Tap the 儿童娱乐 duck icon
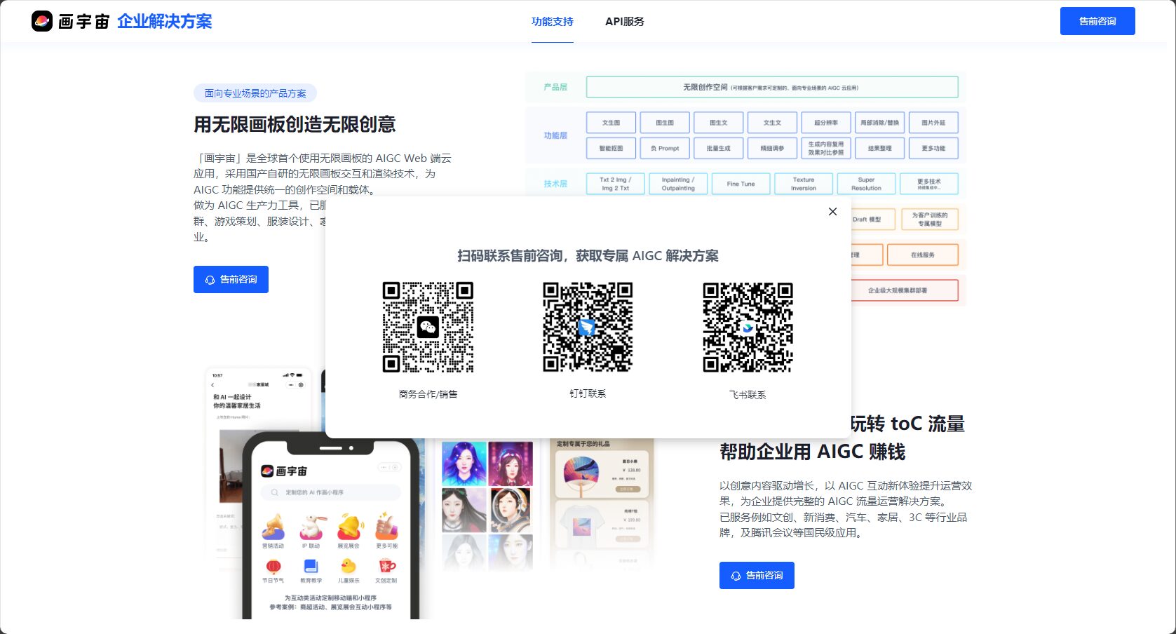This screenshot has width=1176, height=634. pyautogui.click(x=349, y=566)
